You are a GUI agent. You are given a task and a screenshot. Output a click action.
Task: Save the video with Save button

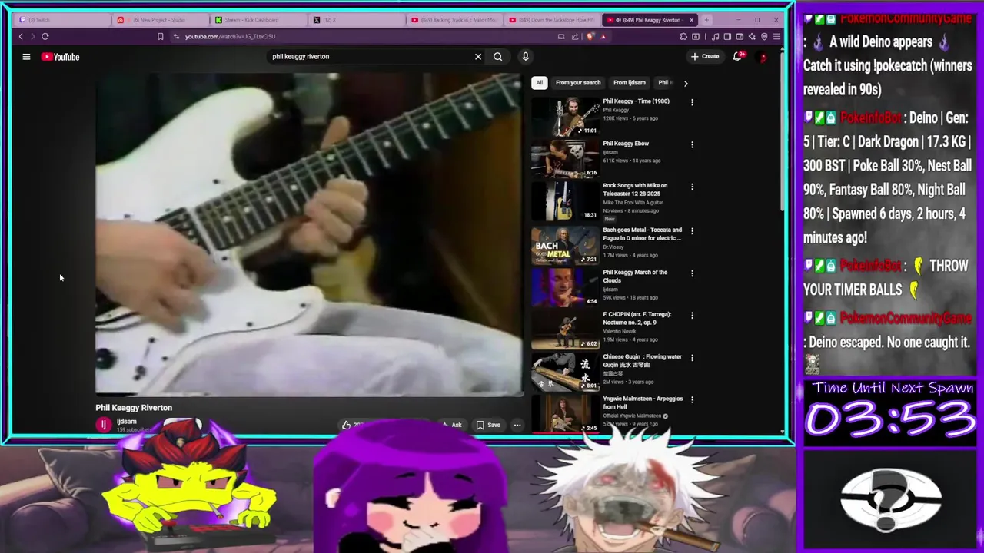(488, 425)
